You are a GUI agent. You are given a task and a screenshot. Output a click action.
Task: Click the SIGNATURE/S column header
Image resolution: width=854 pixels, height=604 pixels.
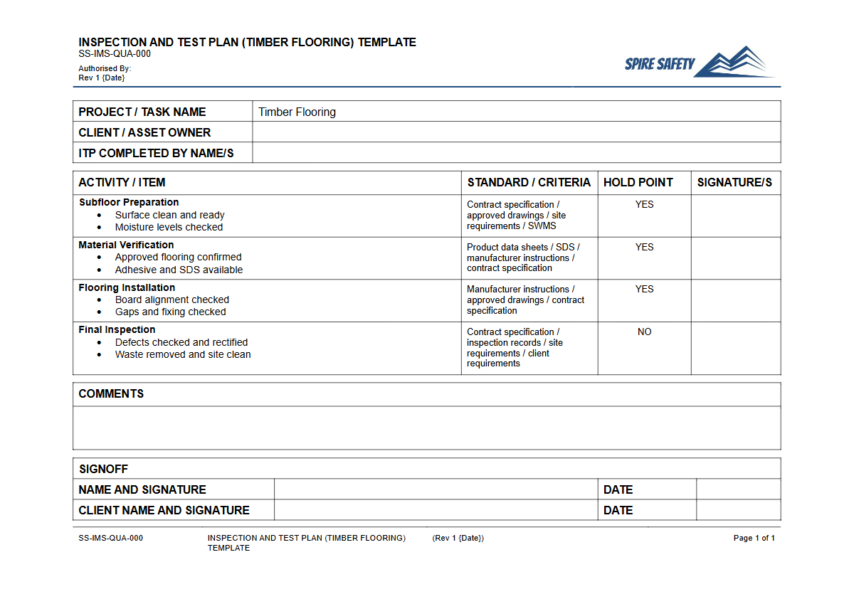[x=734, y=182]
